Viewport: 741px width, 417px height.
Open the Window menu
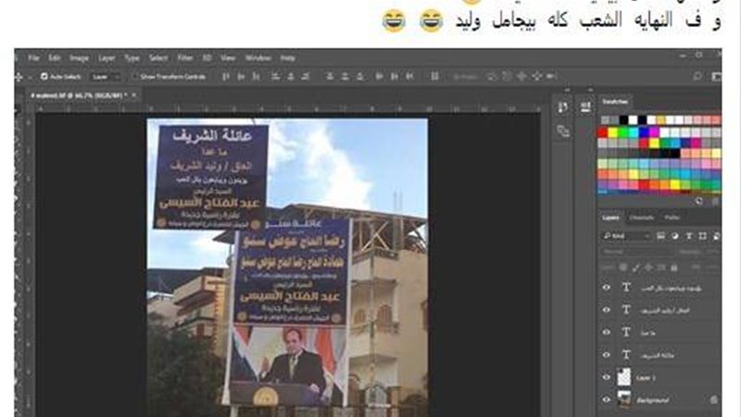tap(258, 58)
